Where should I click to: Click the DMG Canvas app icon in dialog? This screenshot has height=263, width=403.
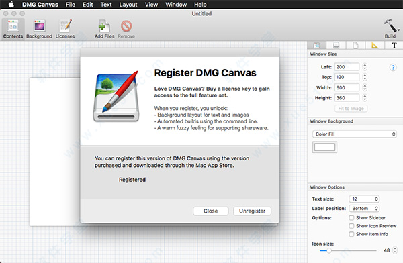tap(116, 97)
